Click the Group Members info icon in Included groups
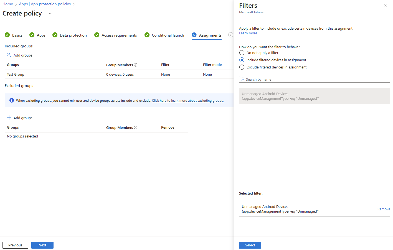This screenshot has width=393, height=250. point(136,65)
